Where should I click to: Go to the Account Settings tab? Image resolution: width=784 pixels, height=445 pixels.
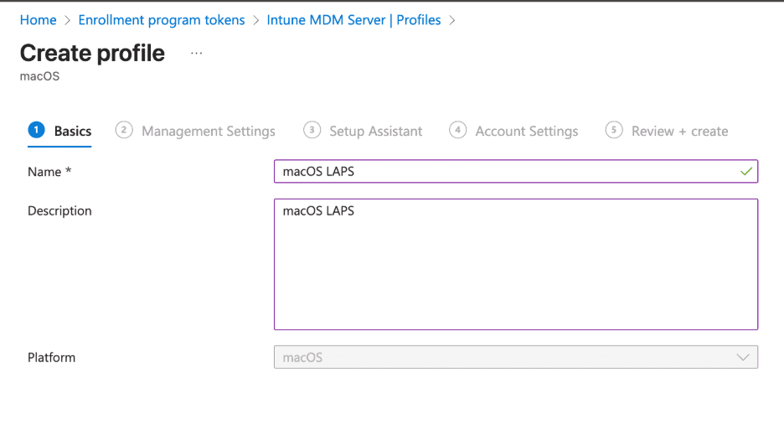(526, 132)
